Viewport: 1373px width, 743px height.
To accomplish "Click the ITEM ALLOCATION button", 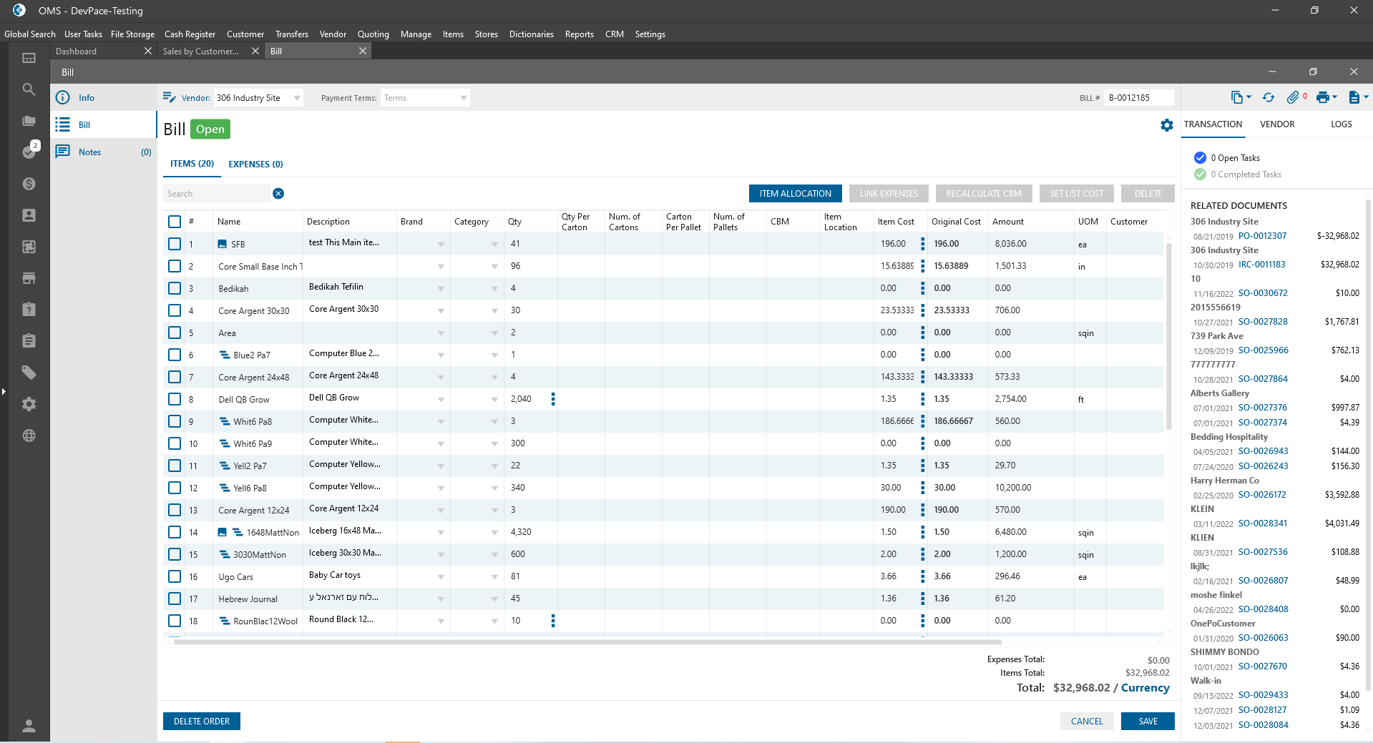I will coord(795,194).
